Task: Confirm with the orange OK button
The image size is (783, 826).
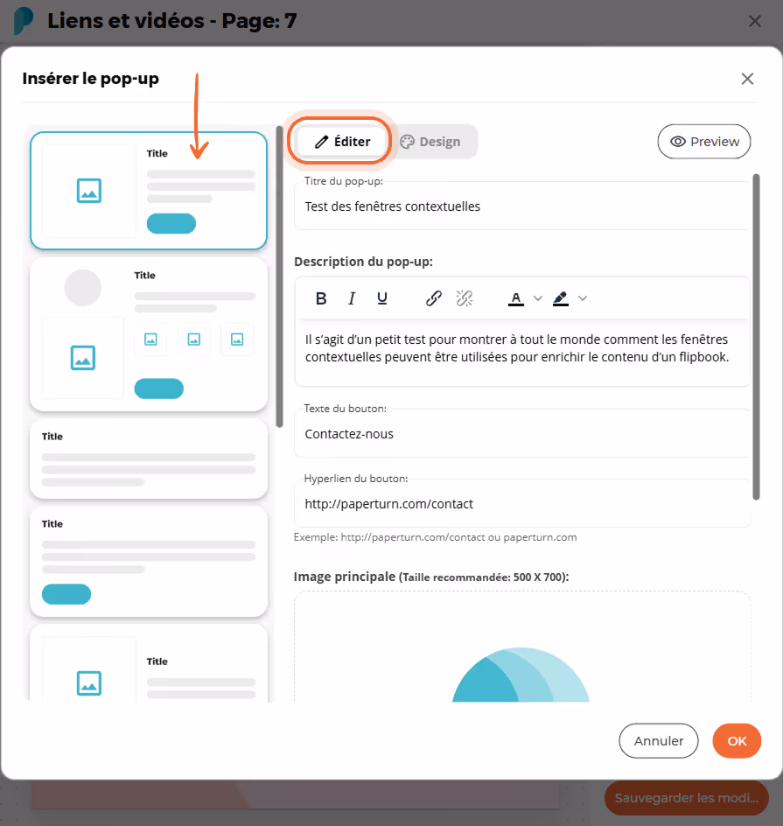Action: pyautogui.click(x=737, y=740)
